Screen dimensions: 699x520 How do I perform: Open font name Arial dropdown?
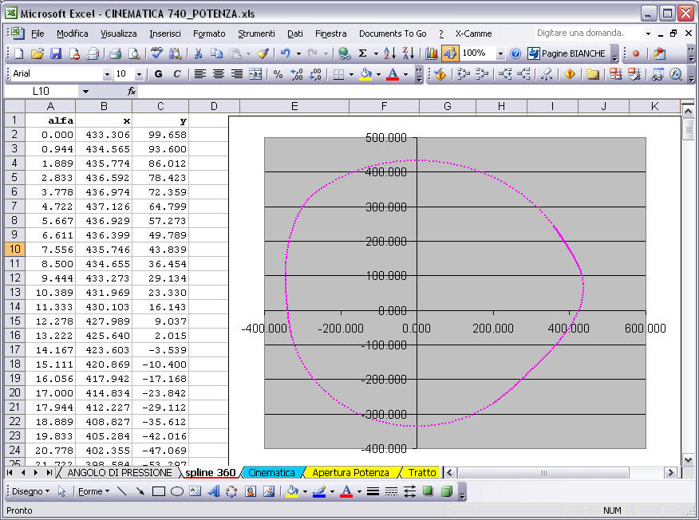coord(107,74)
